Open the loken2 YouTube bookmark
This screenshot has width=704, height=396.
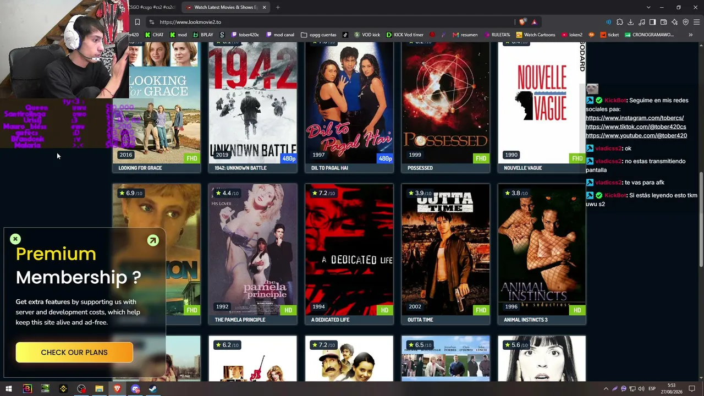point(571,35)
